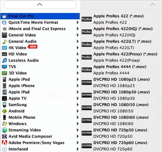Click the DVCPRO badge for 720p60
Viewport: 162px width, 152px height.
point(87,146)
